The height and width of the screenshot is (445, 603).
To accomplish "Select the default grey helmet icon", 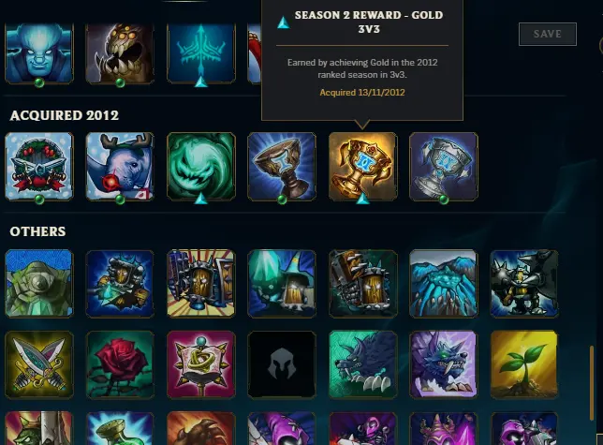I will coord(282,364).
